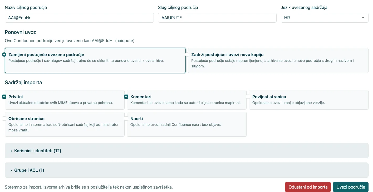
Task: Focus the Naziv ciljnog područja field
Action: tap(79, 18)
